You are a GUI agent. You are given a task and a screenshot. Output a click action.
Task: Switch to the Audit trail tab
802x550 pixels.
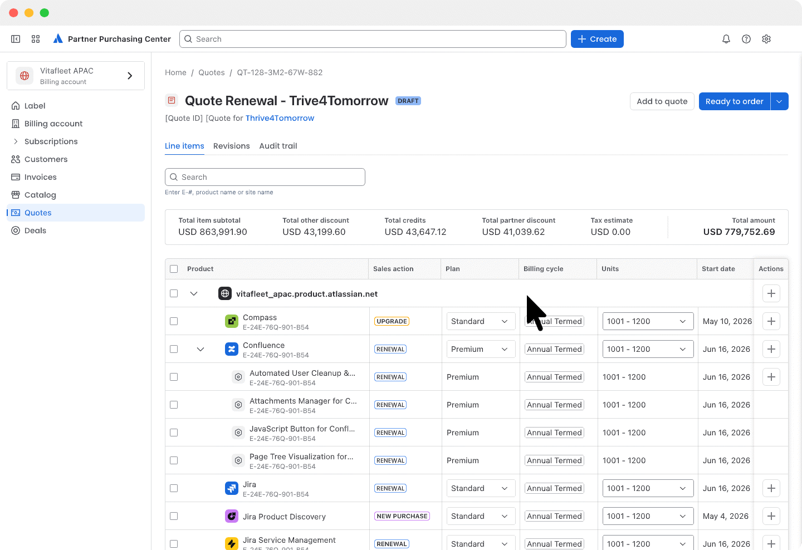tap(278, 146)
